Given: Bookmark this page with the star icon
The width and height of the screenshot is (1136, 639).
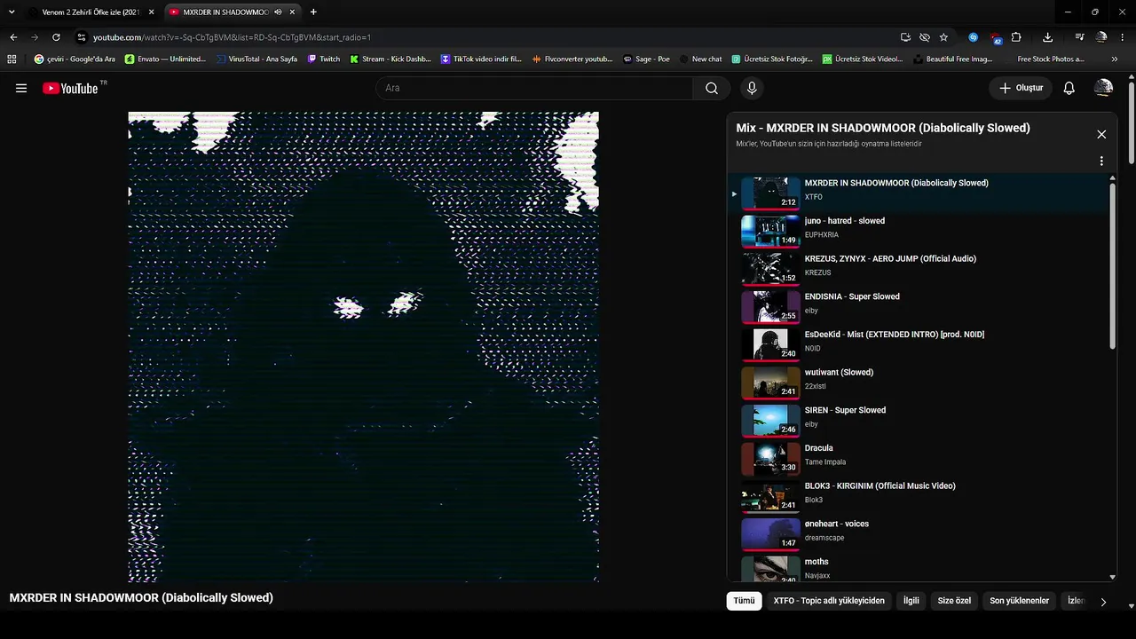Looking at the screenshot, I should click(943, 37).
